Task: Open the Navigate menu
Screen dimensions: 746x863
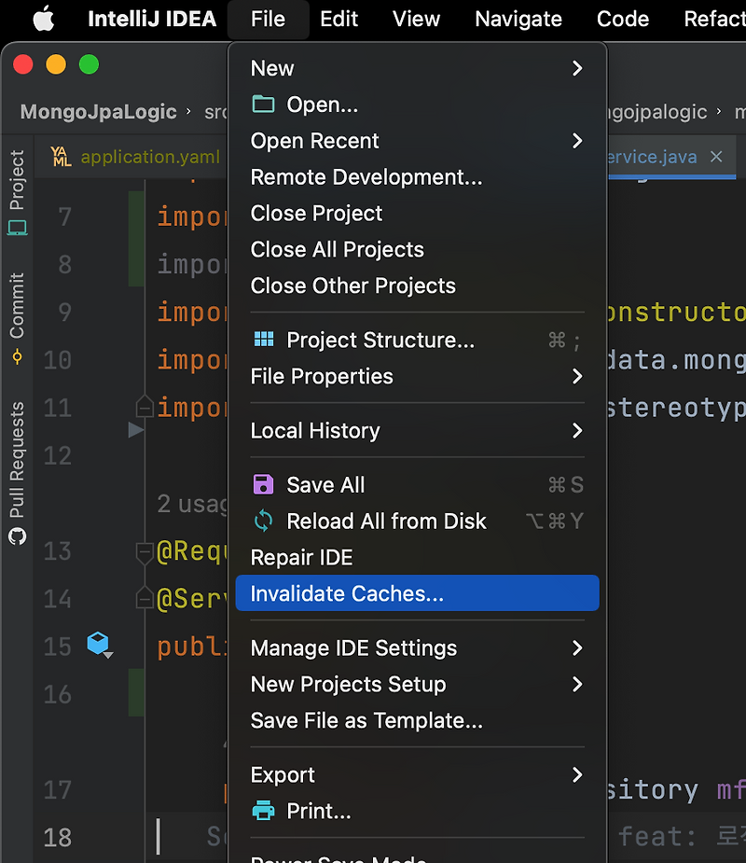Action: click(x=518, y=19)
